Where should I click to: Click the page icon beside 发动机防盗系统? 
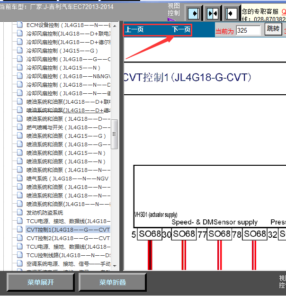click(19, 212)
